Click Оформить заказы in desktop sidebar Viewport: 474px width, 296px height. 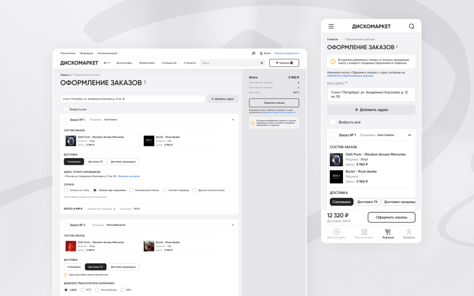click(x=274, y=103)
